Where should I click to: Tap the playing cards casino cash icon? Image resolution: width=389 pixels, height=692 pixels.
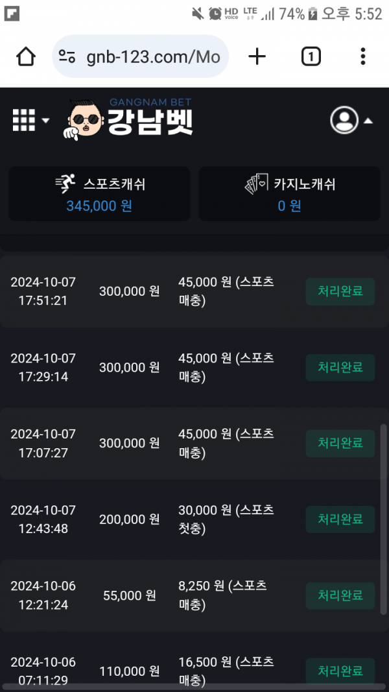[x=256, y=184]
